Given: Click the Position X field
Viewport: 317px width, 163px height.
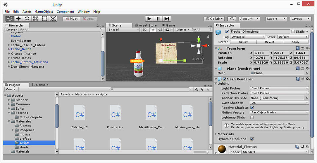Looking at the screenshot, I should [261, 53].
